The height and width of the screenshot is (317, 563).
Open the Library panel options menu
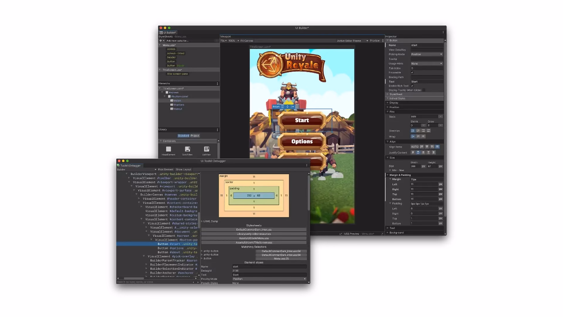tap(218, 129)
